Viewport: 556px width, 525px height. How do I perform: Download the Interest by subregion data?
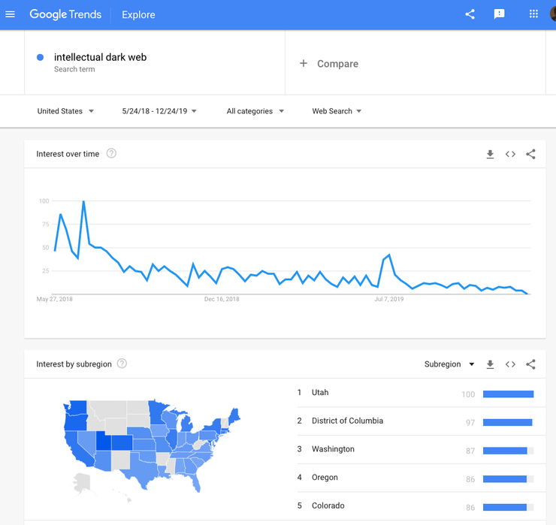coord(490,364)
